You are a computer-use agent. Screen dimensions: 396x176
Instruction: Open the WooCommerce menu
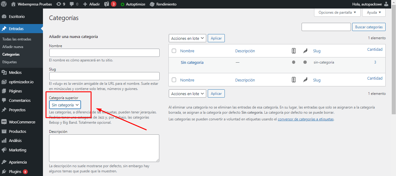(x=21, y=122)
